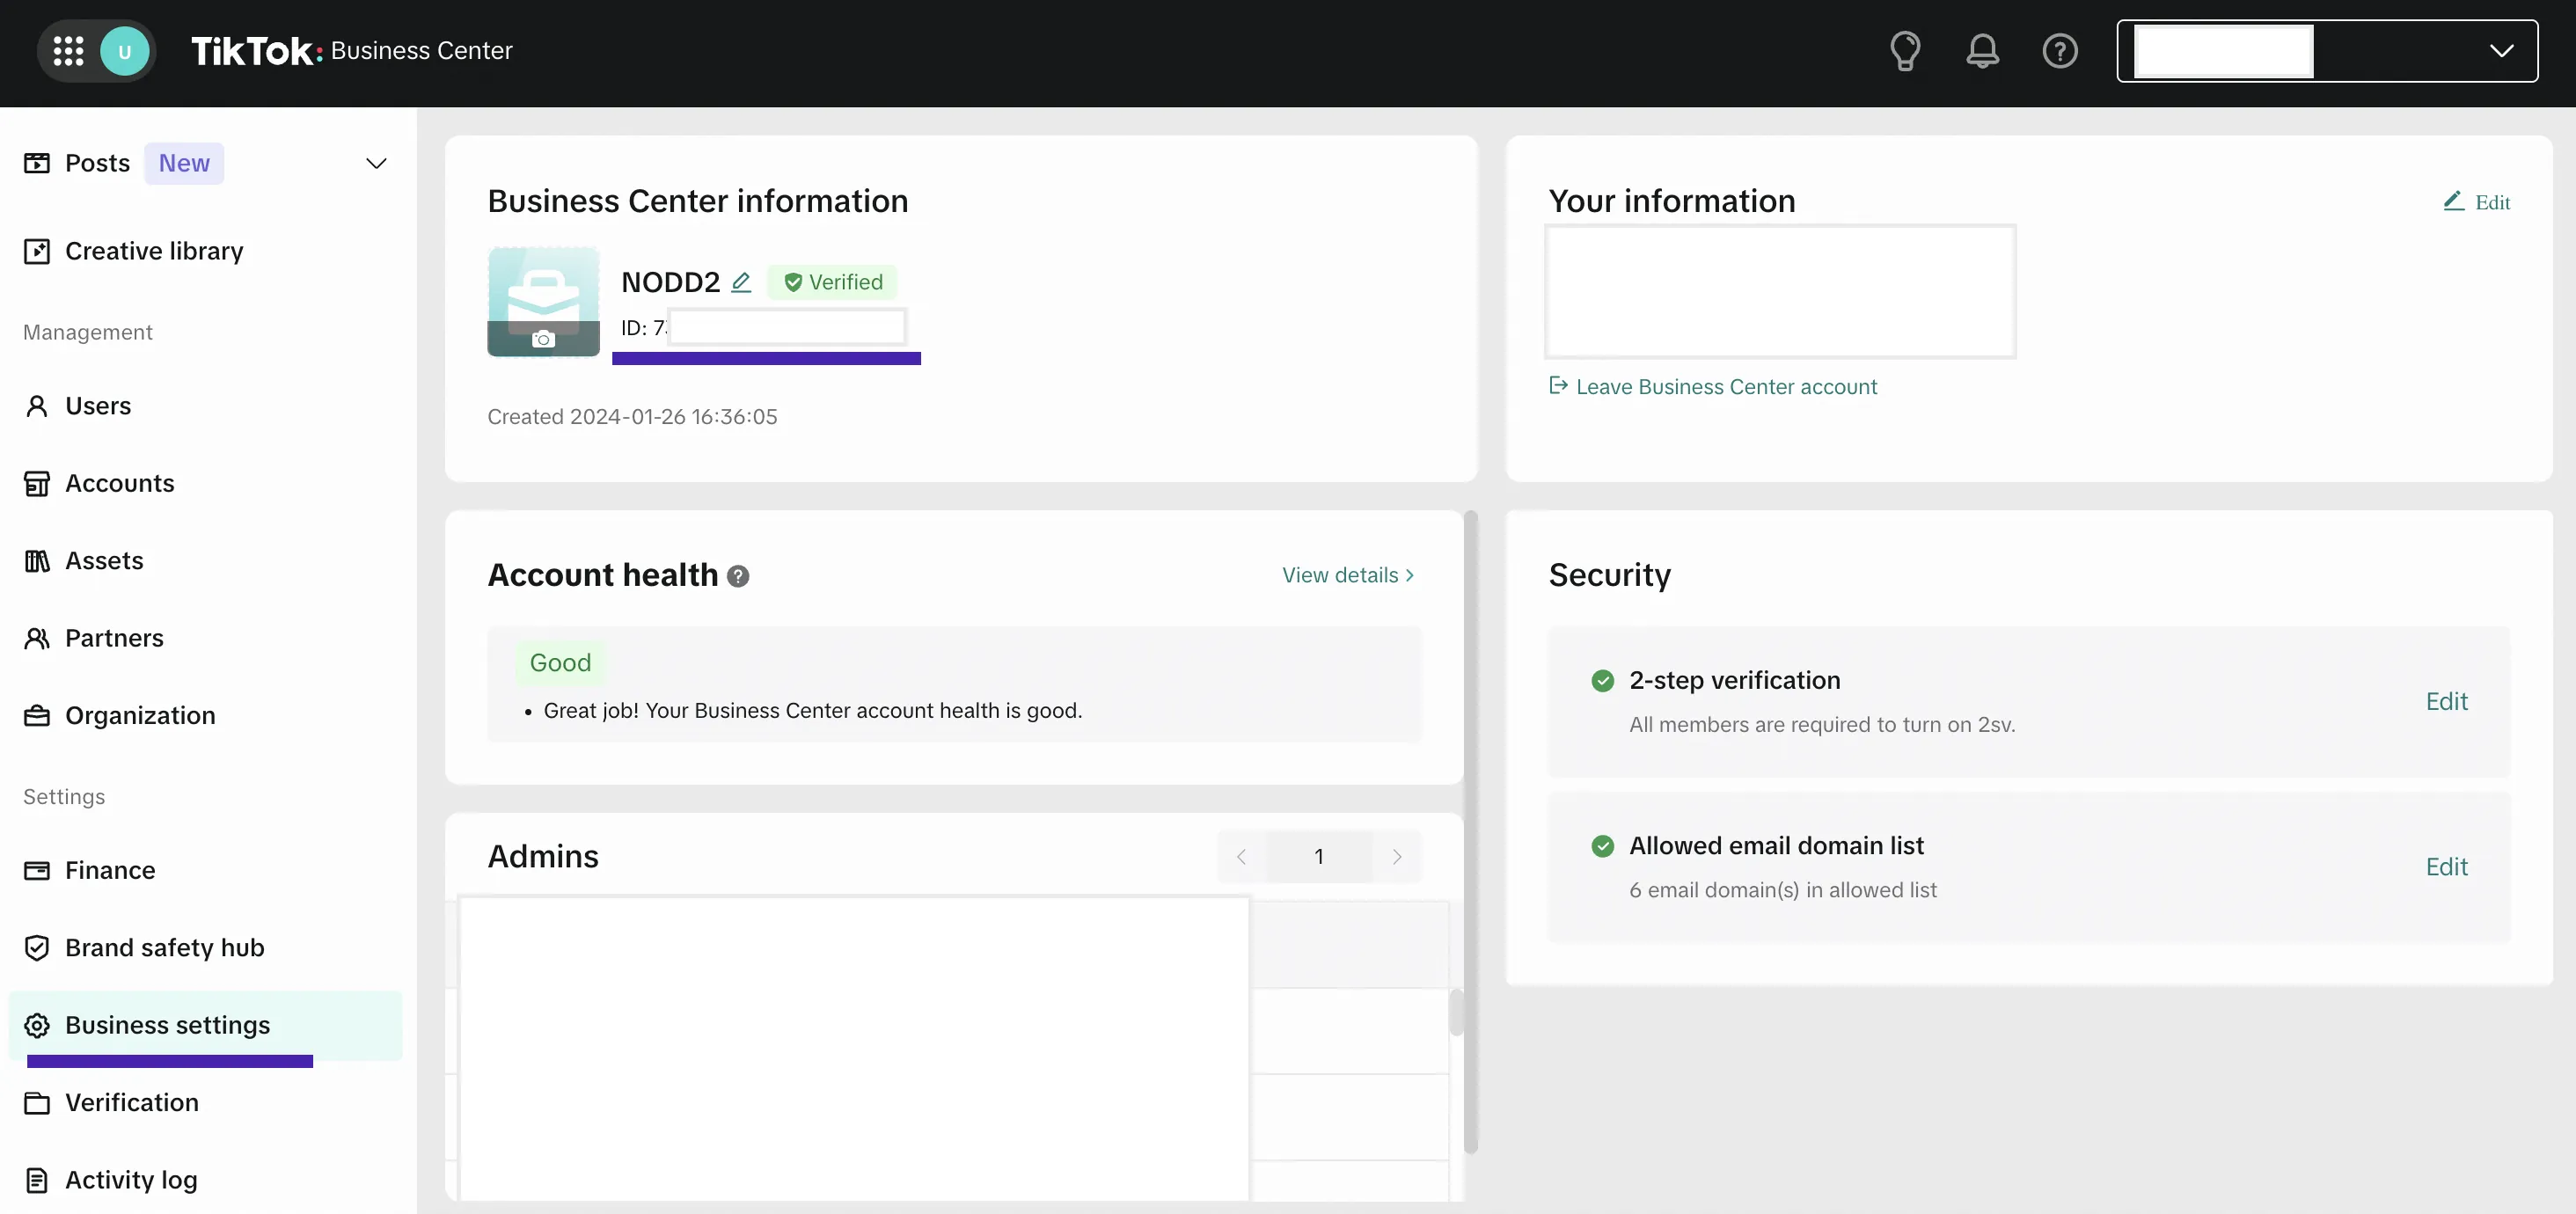Go to next Admins page
Screen dimensions: 2576x1214
point(1397,857)
